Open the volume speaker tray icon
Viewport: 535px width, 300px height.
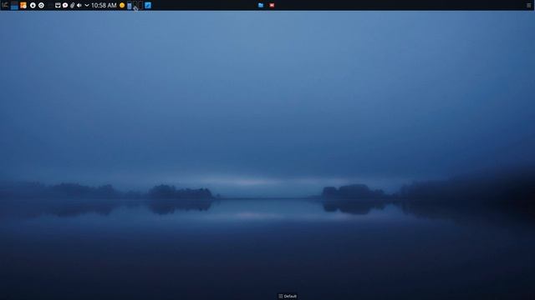coord(79,5)
